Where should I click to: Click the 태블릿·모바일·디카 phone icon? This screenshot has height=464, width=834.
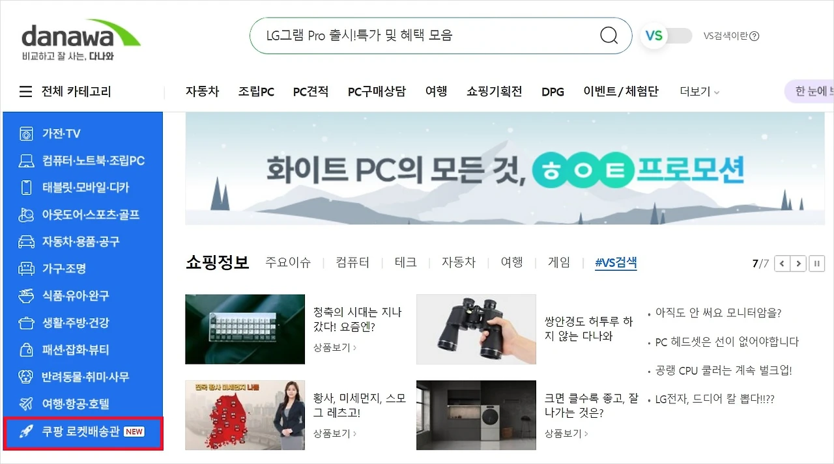pyautogui.click(x=26, y=187)
